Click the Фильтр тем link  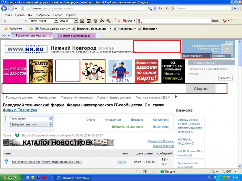[x=113, y=119]
